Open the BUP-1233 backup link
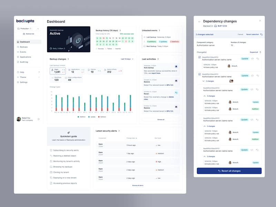This screenshot has height=207, width=276. (220, 26)
